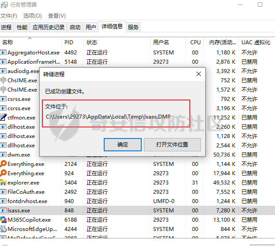Sort processes by the PID column header
This screenshot has height=246, width=275.
[x=69, y=42]
